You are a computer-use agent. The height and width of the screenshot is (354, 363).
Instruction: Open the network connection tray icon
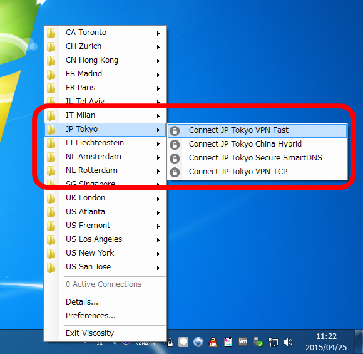click(x=273, y=342)
